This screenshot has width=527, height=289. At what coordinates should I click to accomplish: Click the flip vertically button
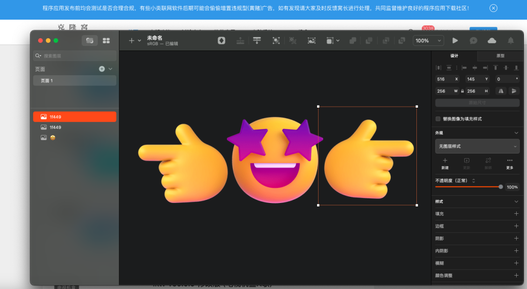(514, 91)
